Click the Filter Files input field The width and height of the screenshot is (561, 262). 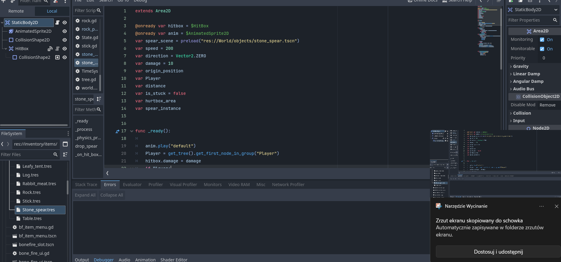tap(29, 155)
